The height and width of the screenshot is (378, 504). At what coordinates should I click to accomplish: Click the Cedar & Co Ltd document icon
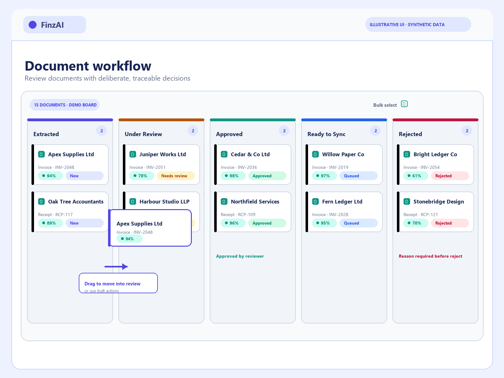coord(224,154)
